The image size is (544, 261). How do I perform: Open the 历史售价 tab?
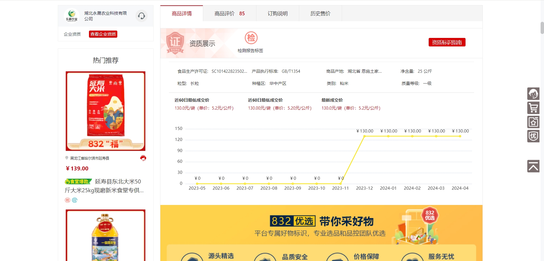tap(320, 13)
